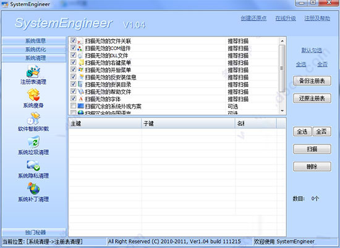Viewport: 340px width, 248px height.
Task: Click the icon beside 扫描无效的安装目录
Action: click(80, 84)
